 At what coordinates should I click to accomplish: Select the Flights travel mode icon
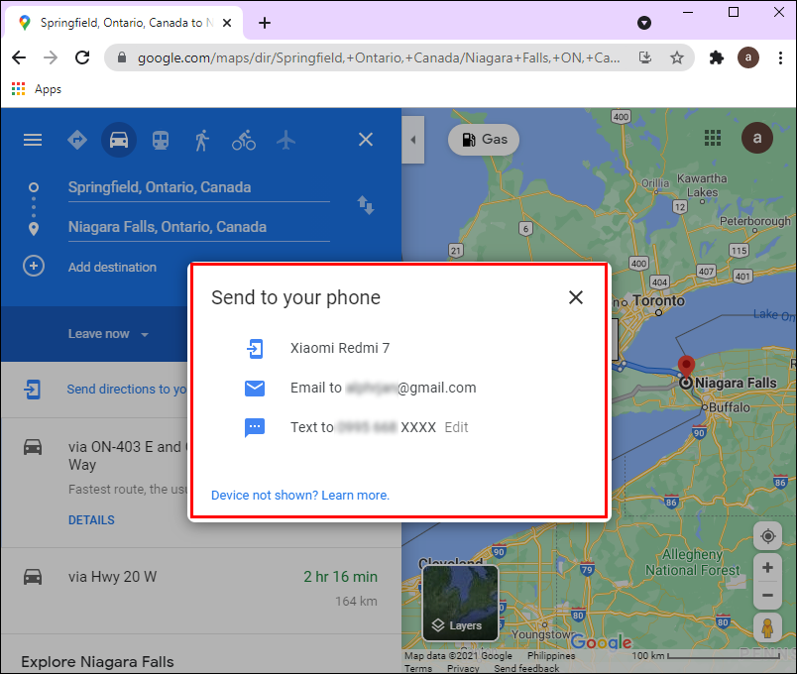(285, 140)
